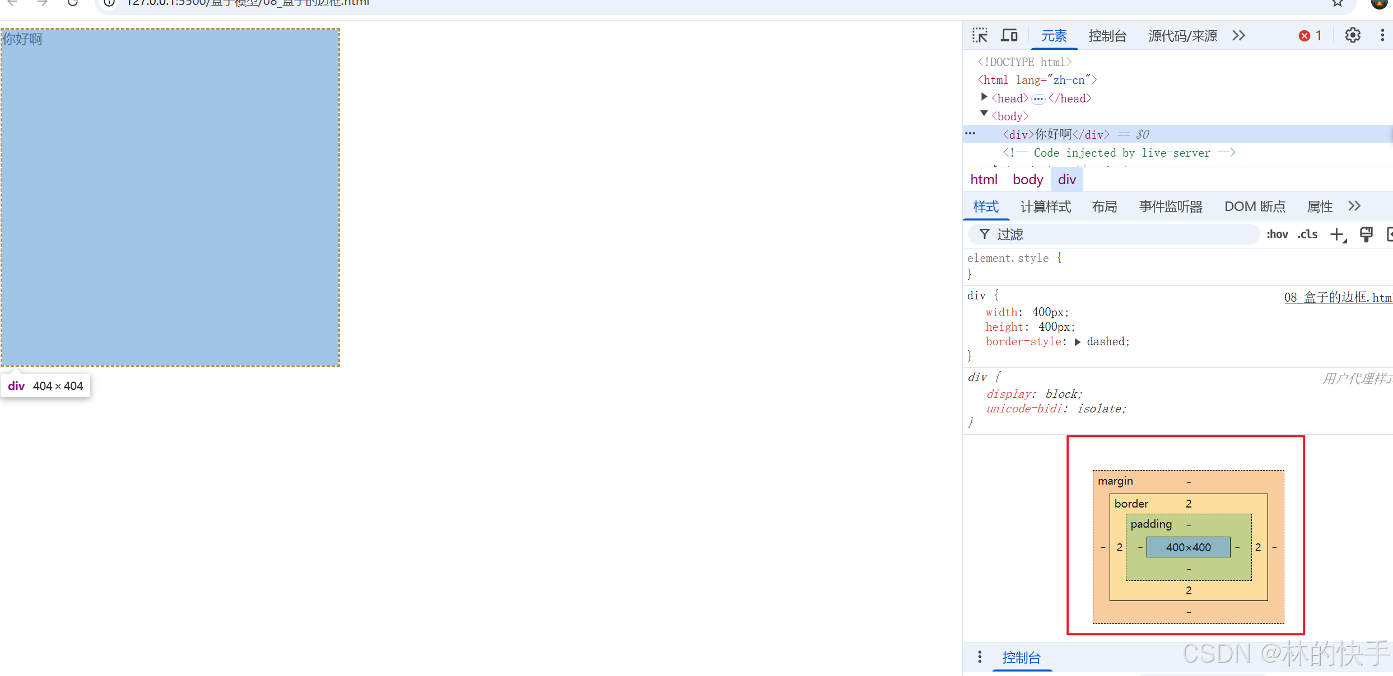Viewport: 1393px width, 676px height.
Task: Show more DevTools panel tabs chevron
Action: coord(1238,36)
